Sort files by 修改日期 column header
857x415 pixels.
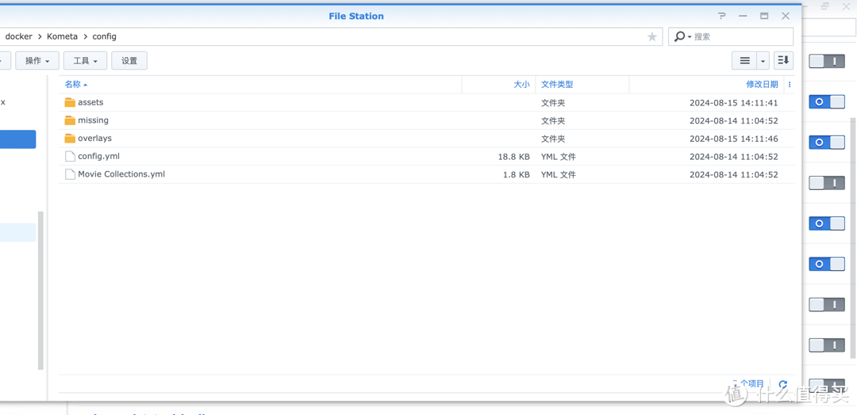click(x=761, y=85)
